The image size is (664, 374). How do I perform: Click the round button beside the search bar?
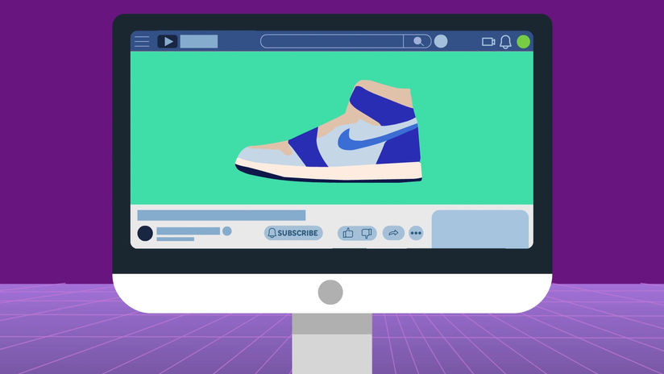coord(441,41)
